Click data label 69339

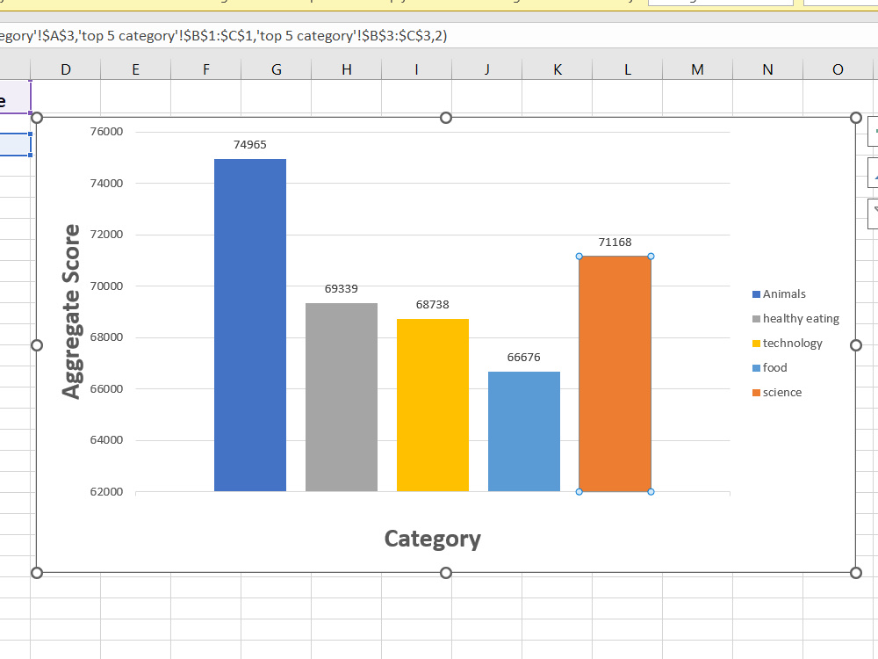[341, 288]
